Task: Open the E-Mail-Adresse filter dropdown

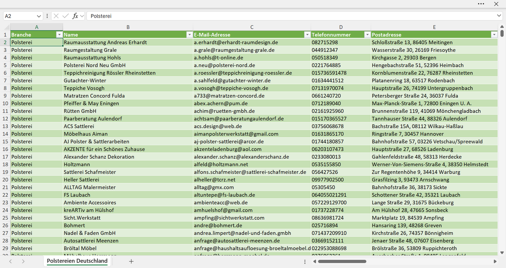Action: coord(307,35)
